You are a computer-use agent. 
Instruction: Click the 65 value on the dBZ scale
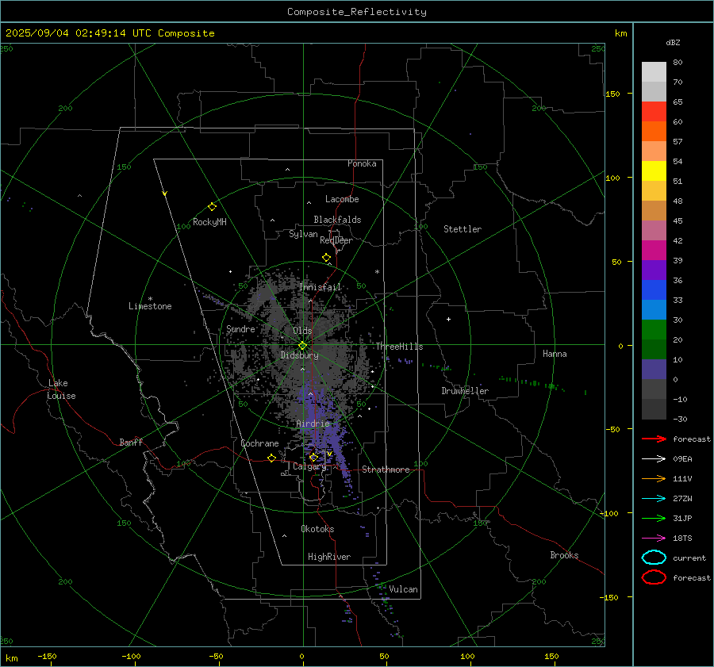(x=678, y=102)
